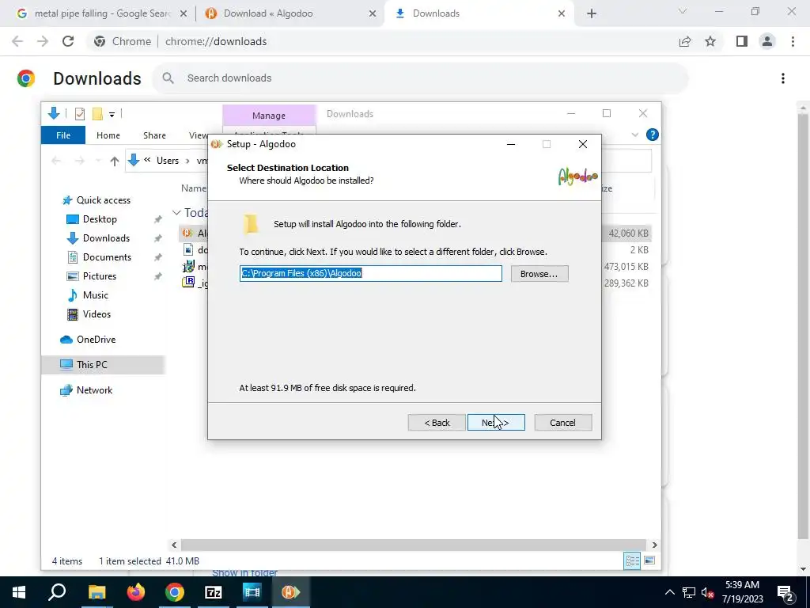Select the 2 KB file row
The width and height of the screenshot is (810, 608).
[415, 250]
